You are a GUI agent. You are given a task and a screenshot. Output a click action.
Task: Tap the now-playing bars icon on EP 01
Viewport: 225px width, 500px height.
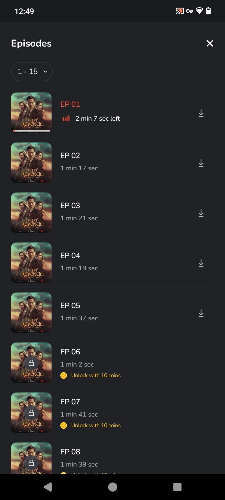point(66,118)
